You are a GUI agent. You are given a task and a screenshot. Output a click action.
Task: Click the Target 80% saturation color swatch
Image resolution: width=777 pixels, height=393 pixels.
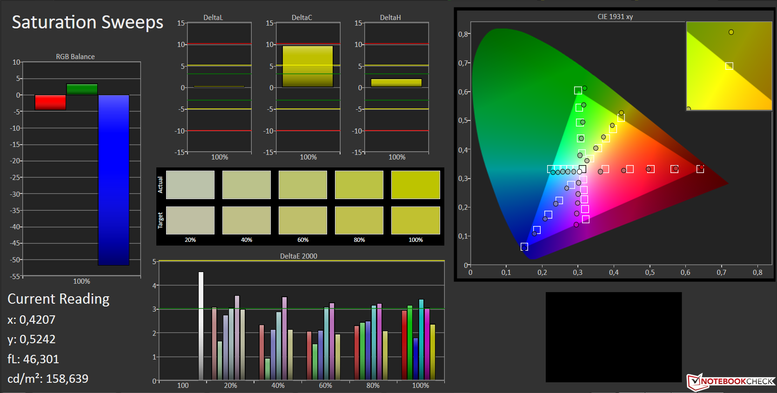pyautogui.click(x=359, y=220)
